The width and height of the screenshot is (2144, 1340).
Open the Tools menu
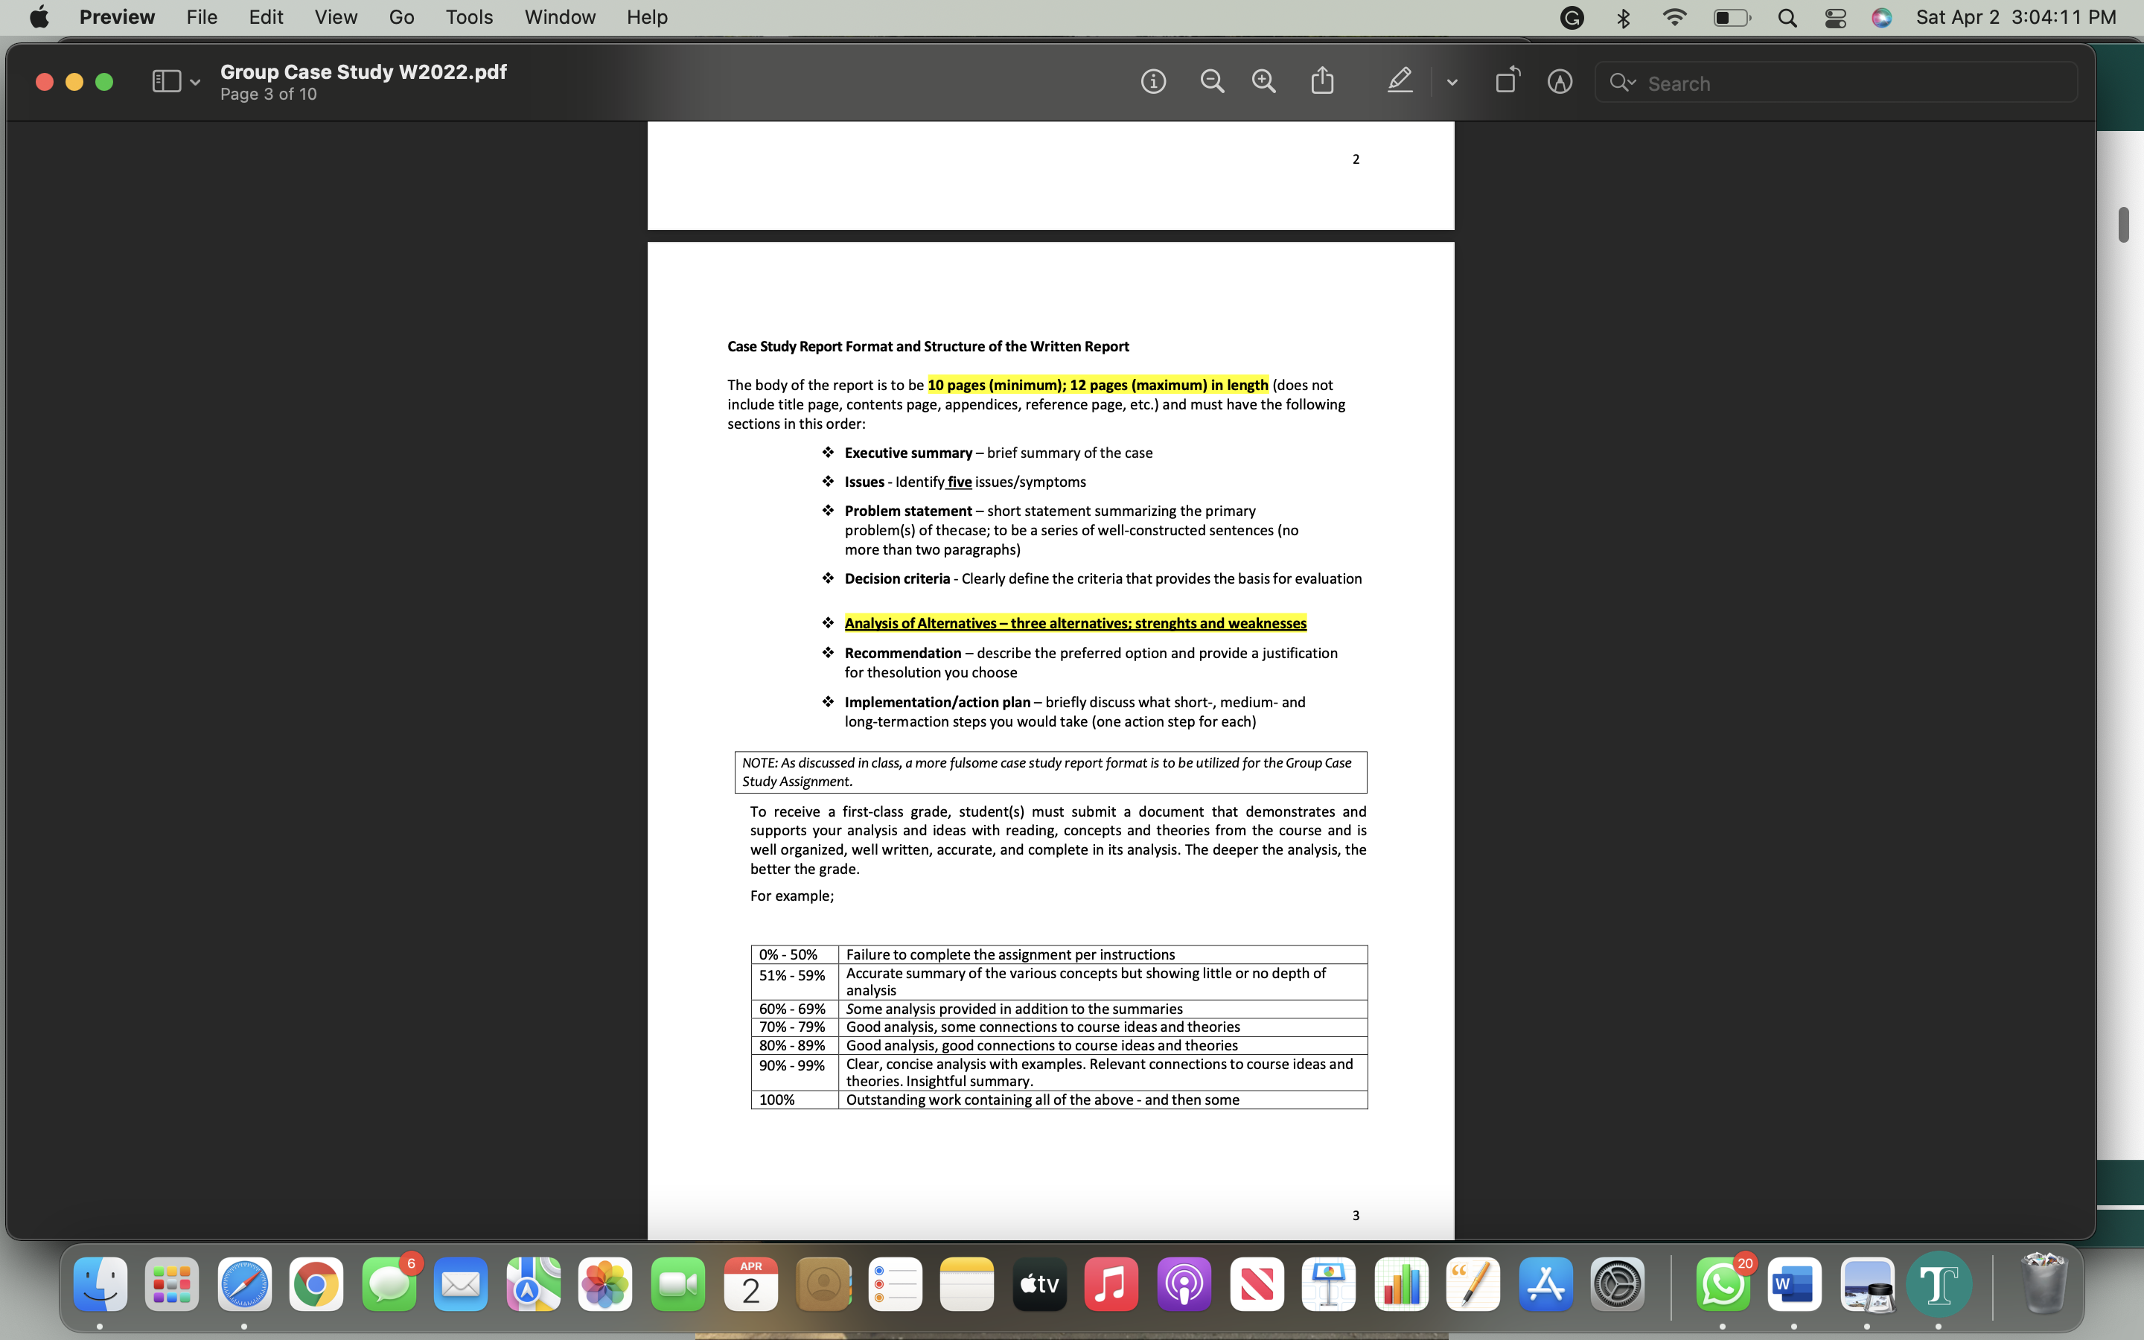tap(469, 17)
